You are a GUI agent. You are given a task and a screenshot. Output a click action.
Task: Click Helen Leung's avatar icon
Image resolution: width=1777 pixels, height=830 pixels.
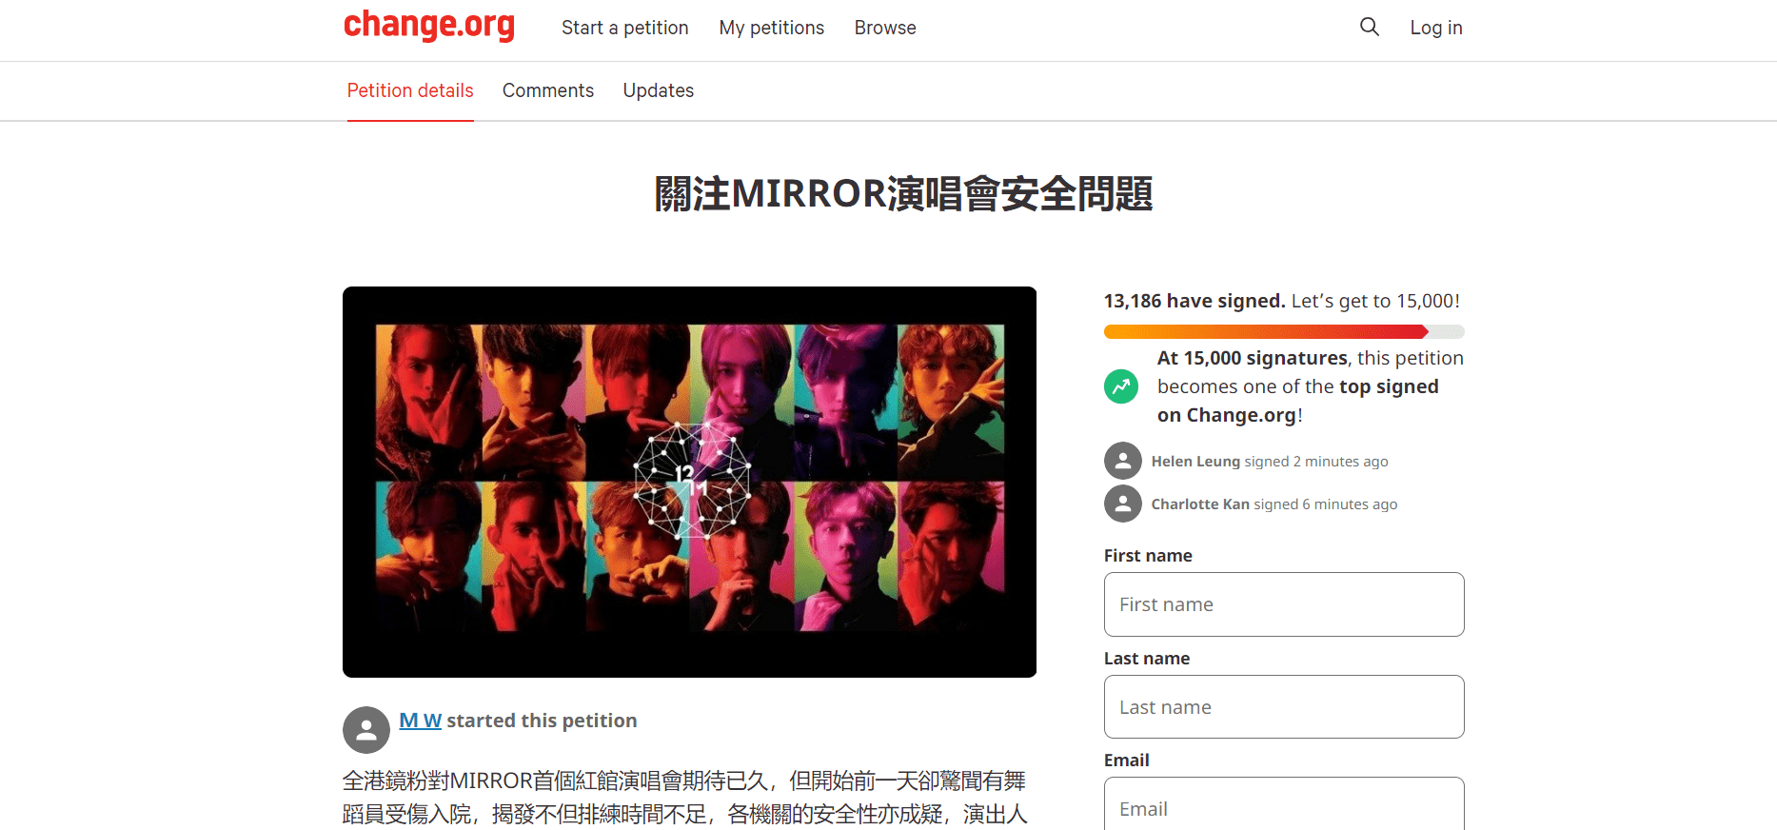click(x=1123, y=461)
